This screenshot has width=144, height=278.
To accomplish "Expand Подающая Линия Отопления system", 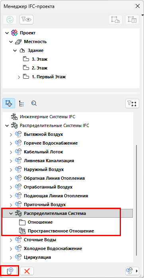I will click(11, 197).
